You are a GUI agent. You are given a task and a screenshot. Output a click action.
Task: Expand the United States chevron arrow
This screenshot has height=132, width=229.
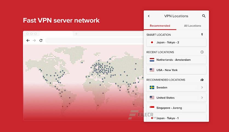(202, 98)
